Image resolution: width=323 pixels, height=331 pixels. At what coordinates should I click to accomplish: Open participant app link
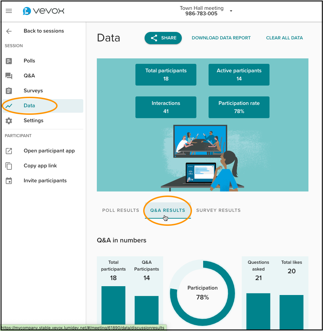click(49, 151)
